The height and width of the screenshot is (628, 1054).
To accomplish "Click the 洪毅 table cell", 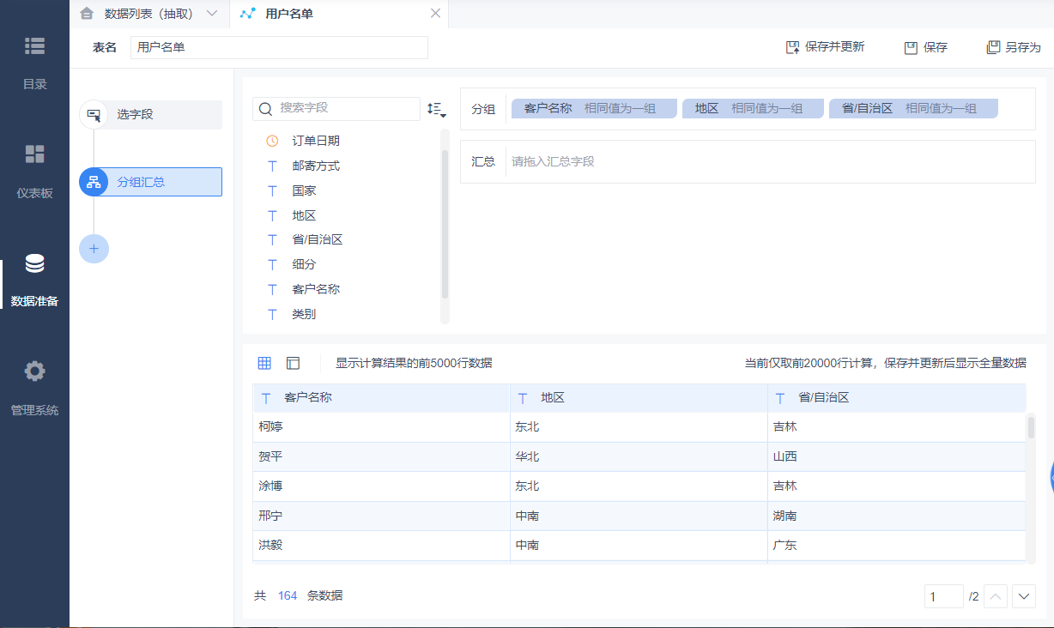I will pyautogui.click(x=381, y=546).
